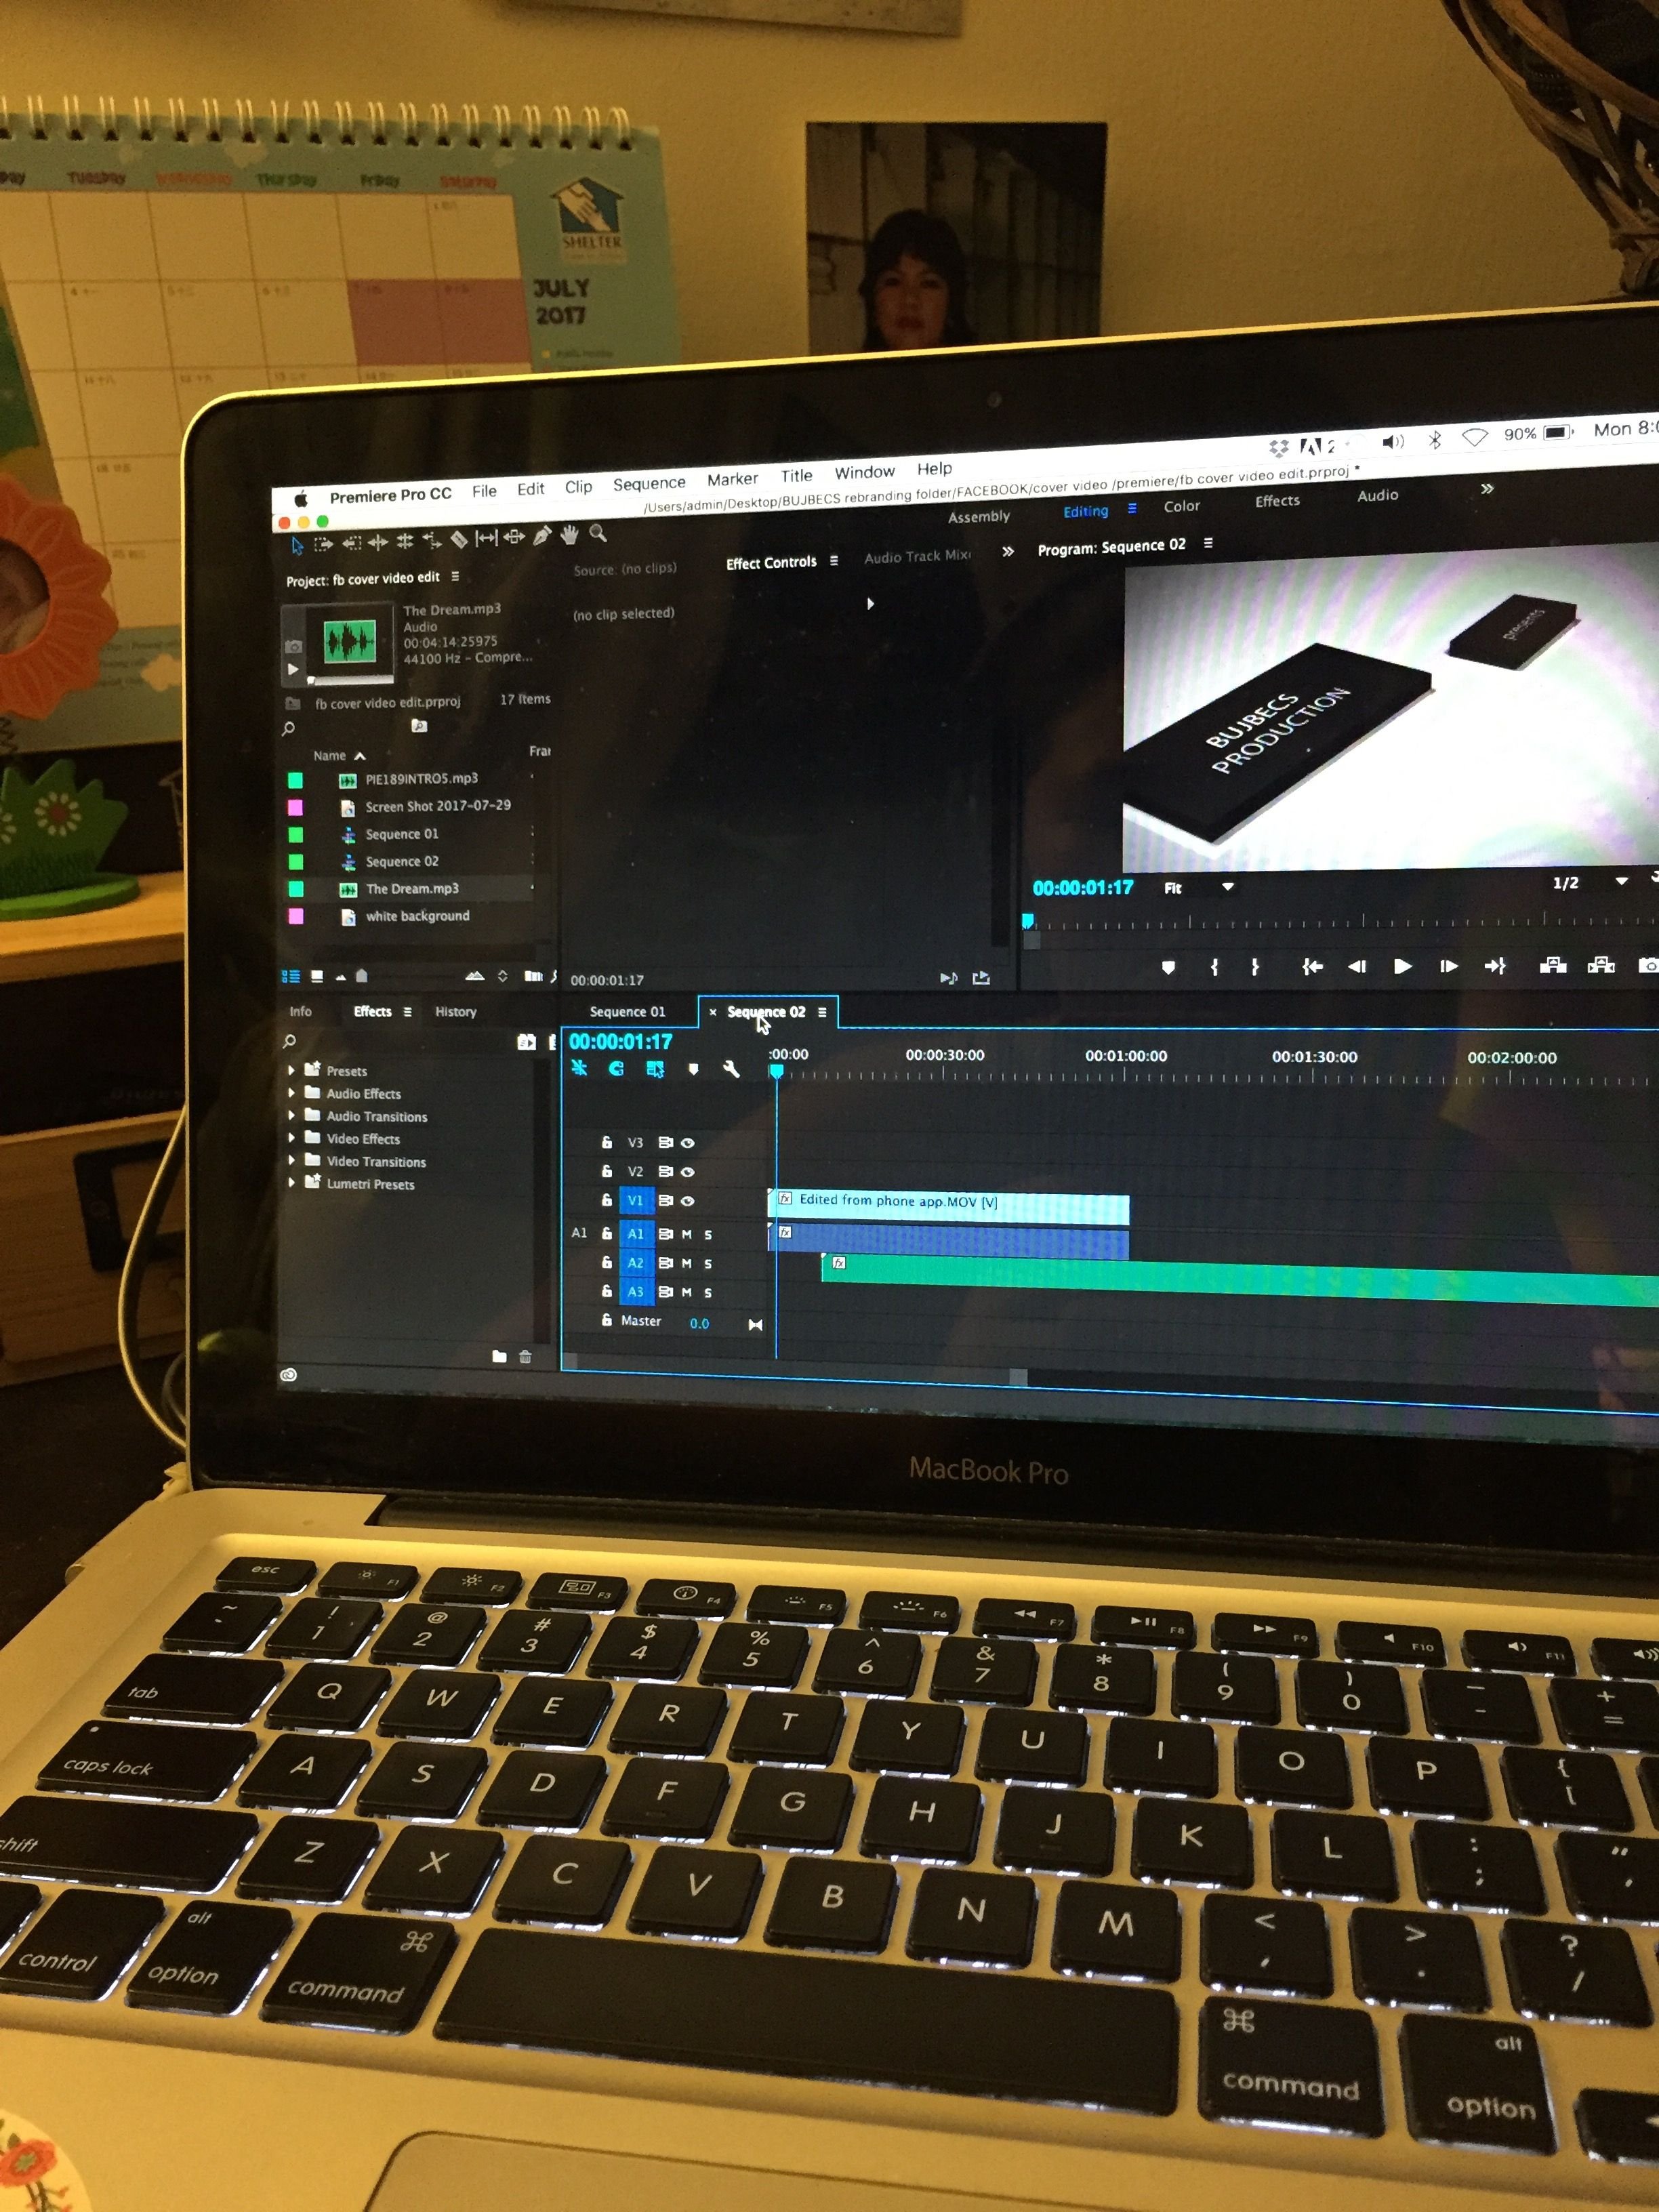Select the Hand tool
The image size is (1659, 2212).
point(569,535)
